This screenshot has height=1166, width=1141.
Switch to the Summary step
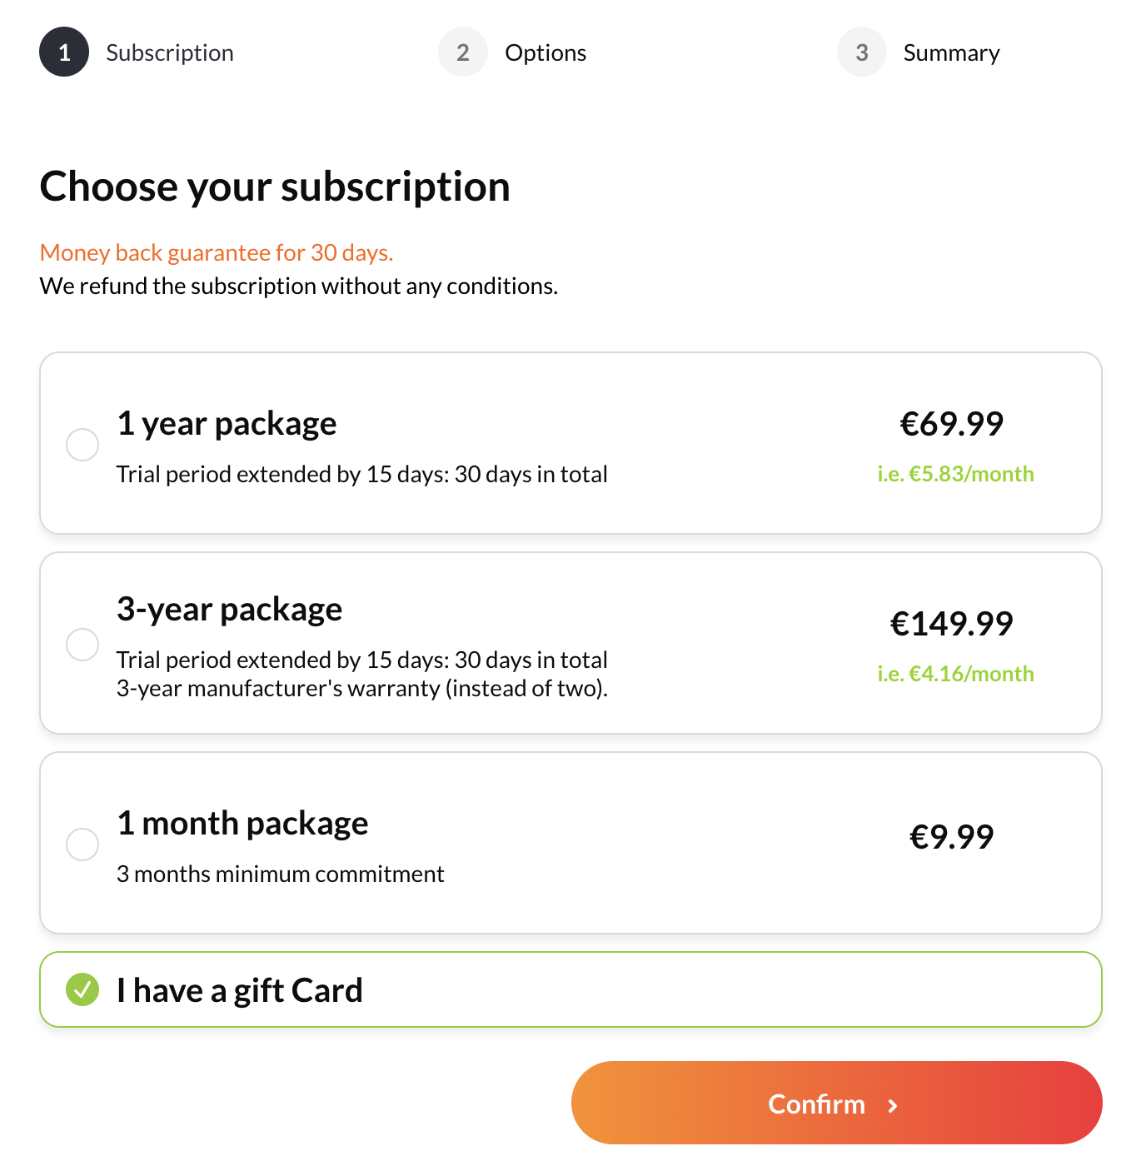pyautogui.click(x=951, y=52)
